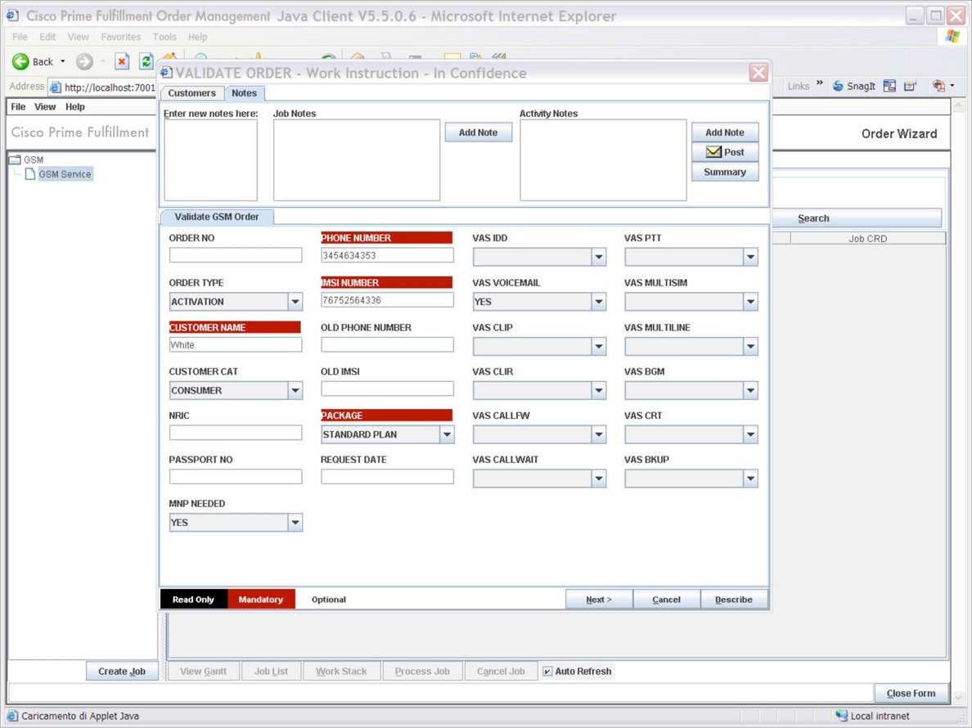Viewport: 972px width, 728px height.
Task: Click the browser Back arrow icon
Action: pyautogui.click(x=20, y=61)
